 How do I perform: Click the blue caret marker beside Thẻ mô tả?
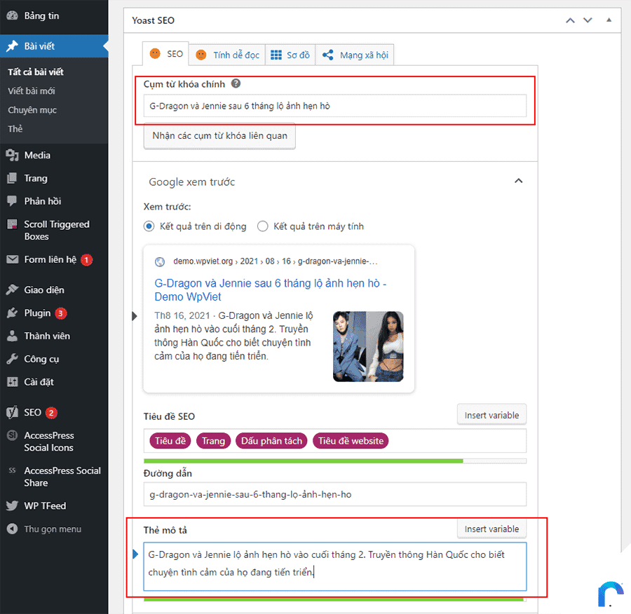click(x=135, y=554)
